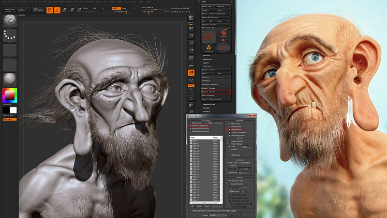Image resolution: width=387 pixels, height=218 pixels.
Task: Select the Standard brush thumbnail
Action: point(10,21)
